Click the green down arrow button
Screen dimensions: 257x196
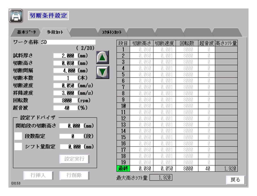point(103,72)
